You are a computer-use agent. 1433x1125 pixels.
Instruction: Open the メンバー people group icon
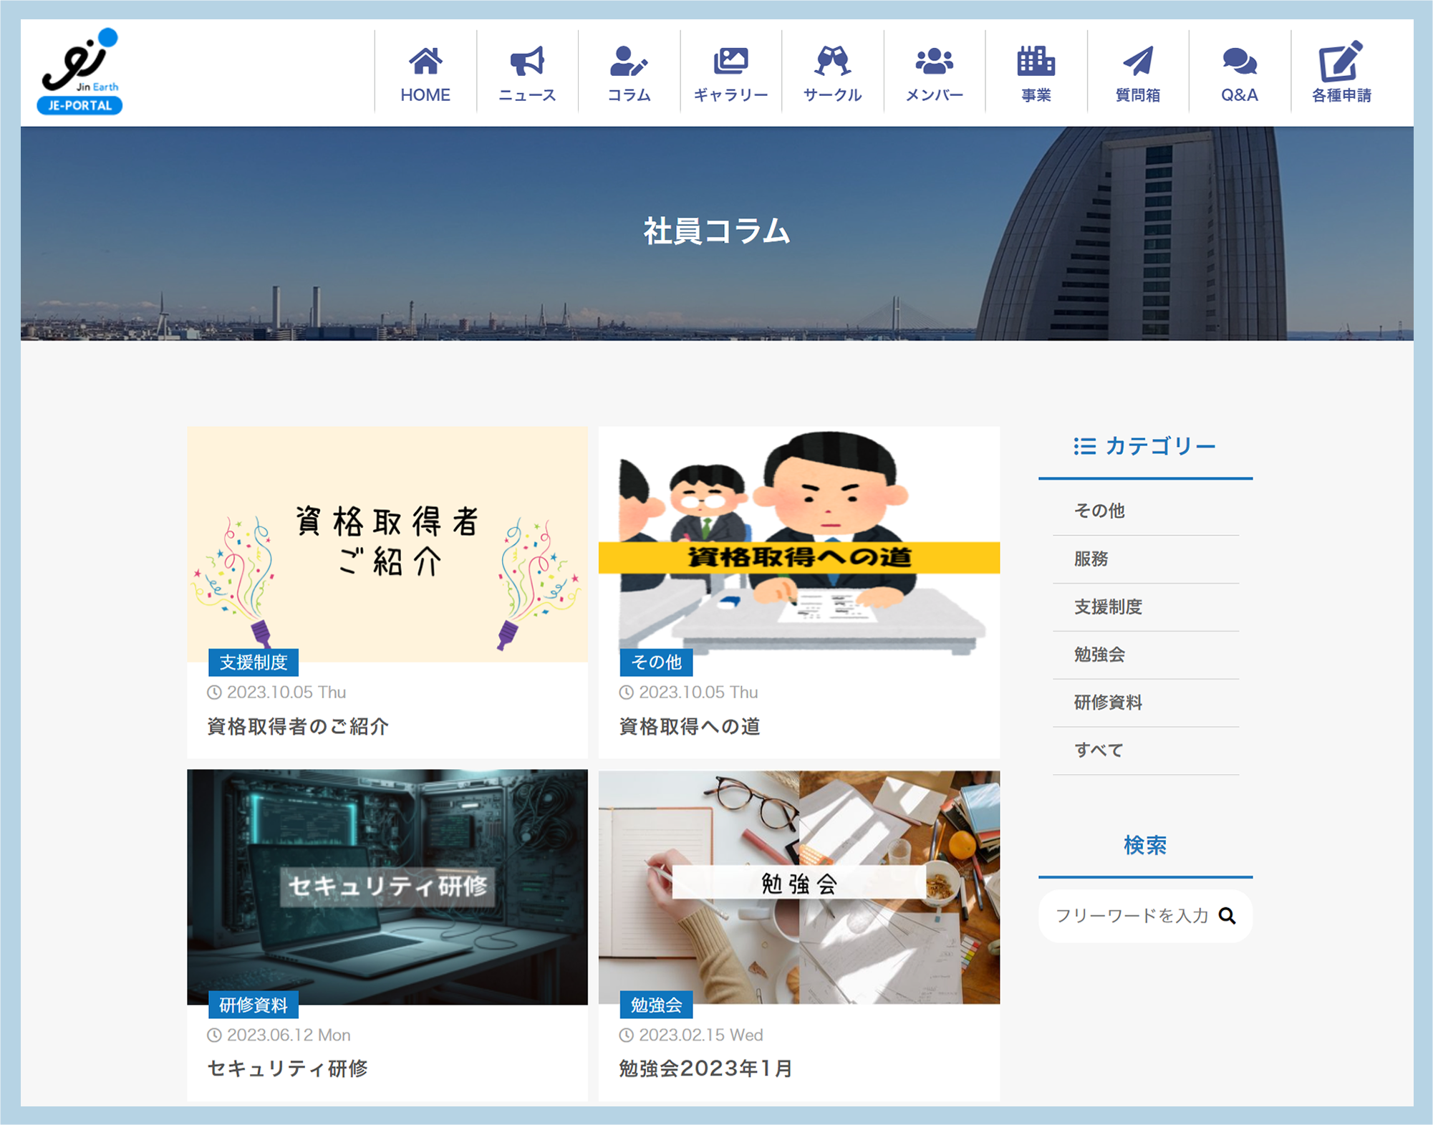[x=935, y=61]
